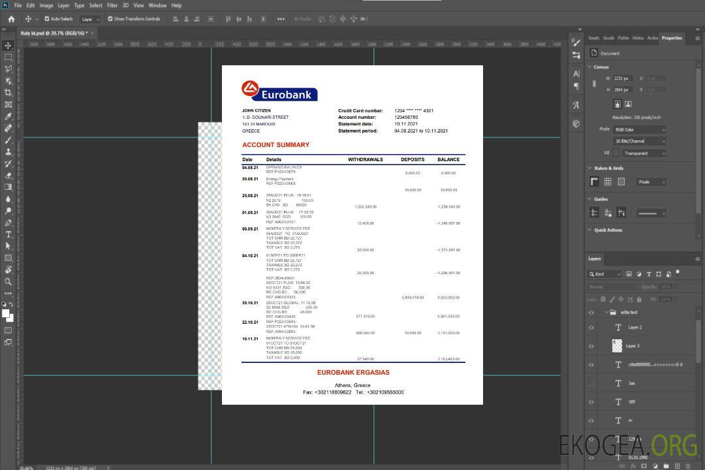Select the landscape orientation button
705x470 pixels.
(628, 104)
